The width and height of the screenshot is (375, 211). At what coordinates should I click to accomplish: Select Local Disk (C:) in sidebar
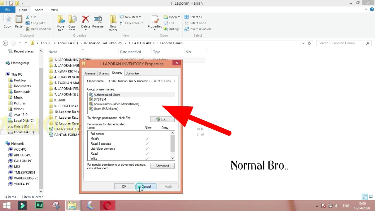click(x=24, y=120)
